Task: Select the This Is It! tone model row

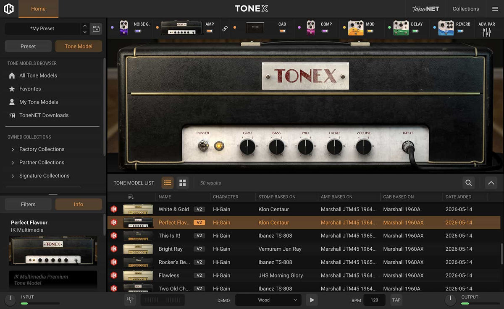Action: click(x=304, y=236)
